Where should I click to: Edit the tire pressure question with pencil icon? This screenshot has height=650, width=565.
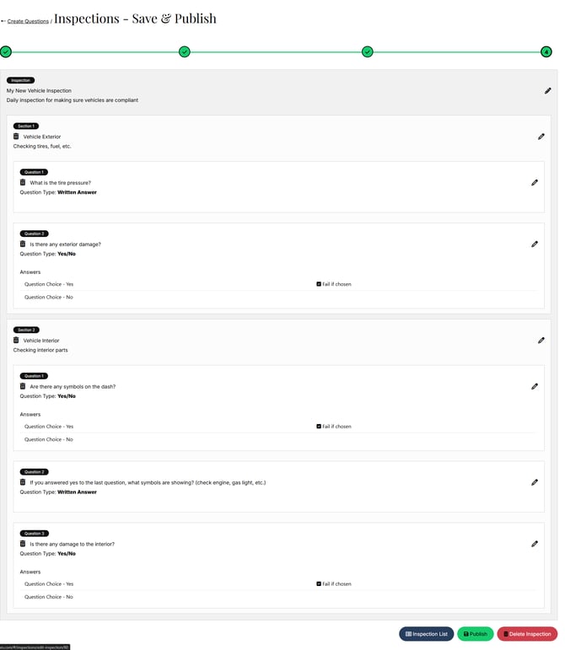point(535,182)
